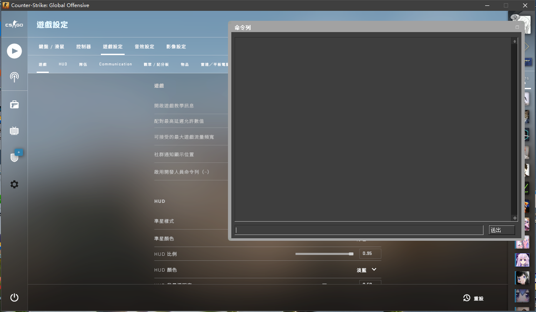Switch to 鍵盤 / 滑鼠 settings tab

tap(51, 47)
